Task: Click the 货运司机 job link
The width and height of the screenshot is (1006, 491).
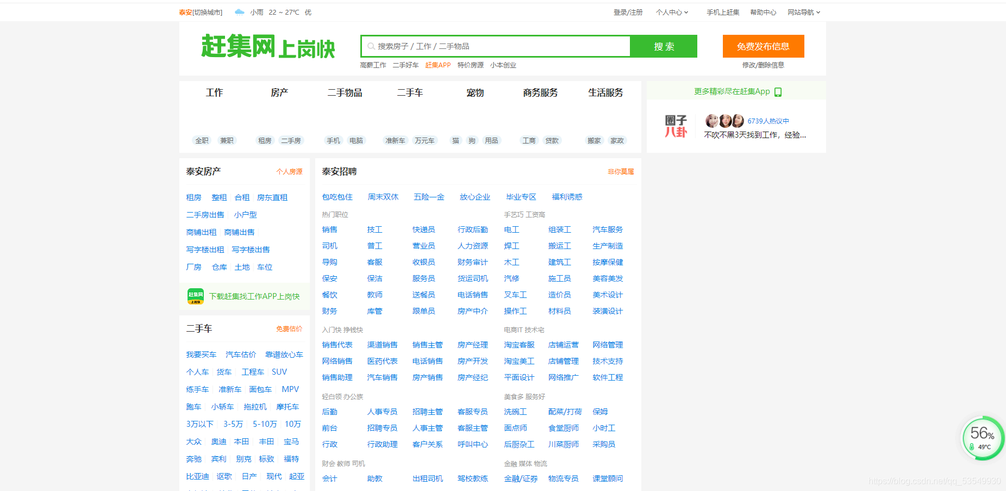Action: pyautogui.click(x=472, y=278)
